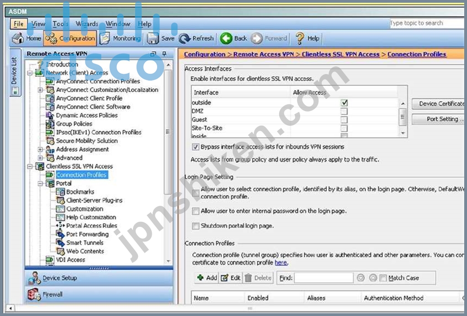Open Dynamic Access Policies icon
467x316 pixels.
click(50, 115)
